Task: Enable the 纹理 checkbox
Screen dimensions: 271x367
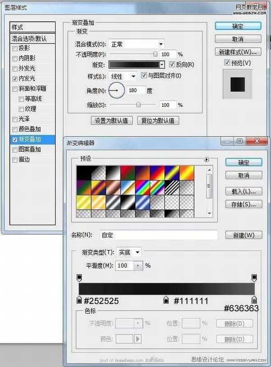Action: click(21, 109)
